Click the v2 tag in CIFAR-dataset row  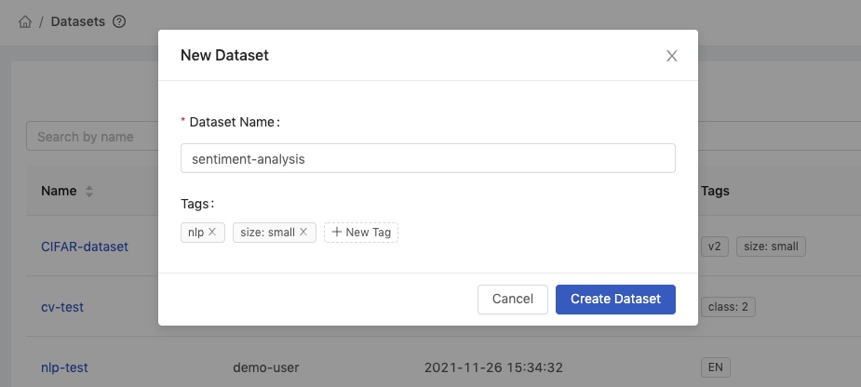[x=714, y=247]
